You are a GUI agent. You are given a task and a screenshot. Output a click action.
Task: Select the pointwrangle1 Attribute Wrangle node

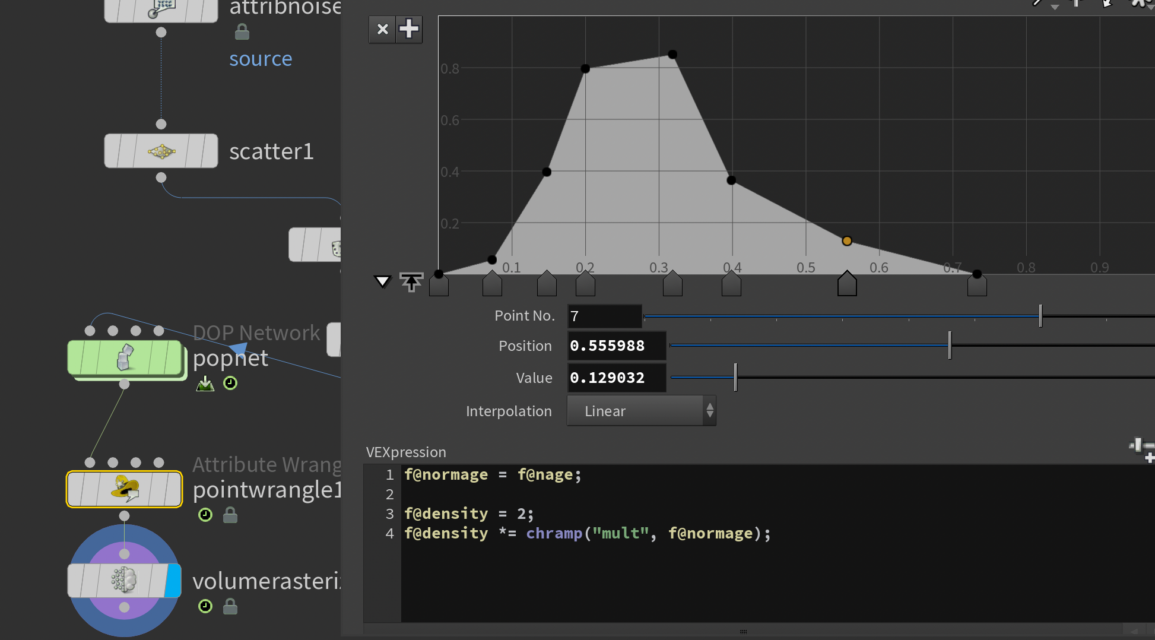(x=125, y=489)
